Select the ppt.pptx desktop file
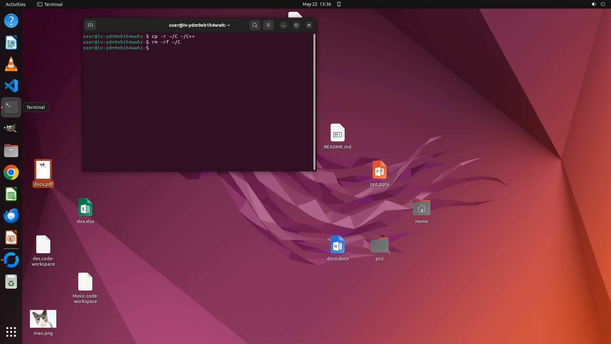 [x=379, y=170]
